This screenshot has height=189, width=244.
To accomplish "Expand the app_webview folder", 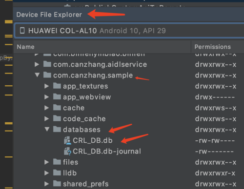I will (x=47, y=97).
